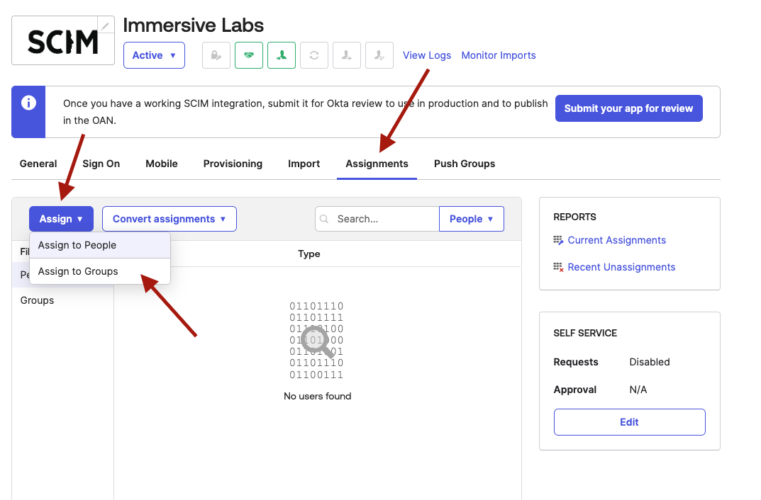This screenshot has width=761, height=500.
Task: Switch to the Push Groups tab
Action: click(x=465, y=164)
